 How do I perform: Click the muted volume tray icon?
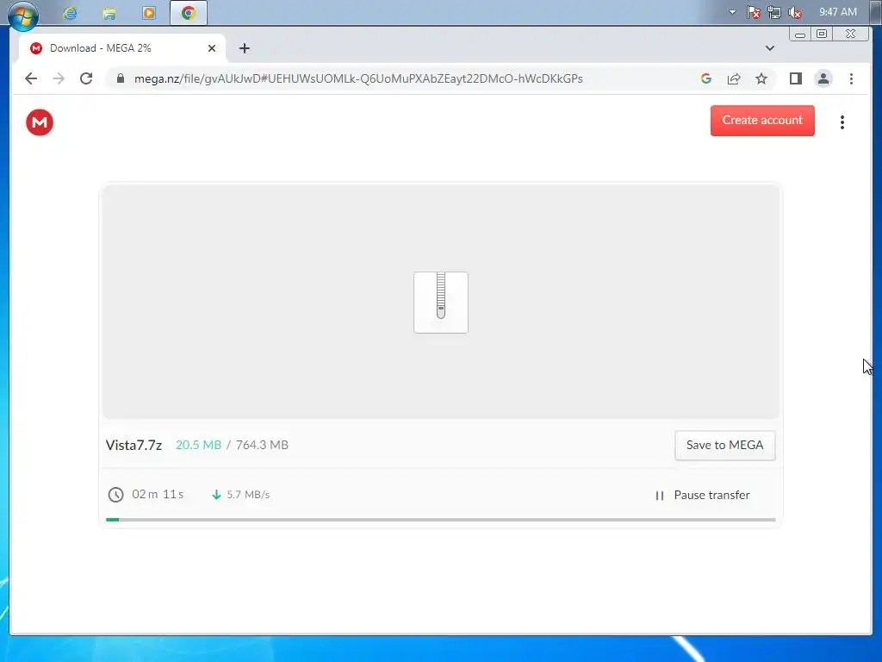795,12
